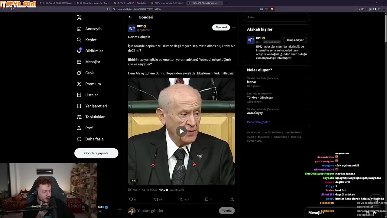Like the post with 433 likes
The height and width of the screenshot is (218, 387).
pyautogui.click(x=182, y=199)
